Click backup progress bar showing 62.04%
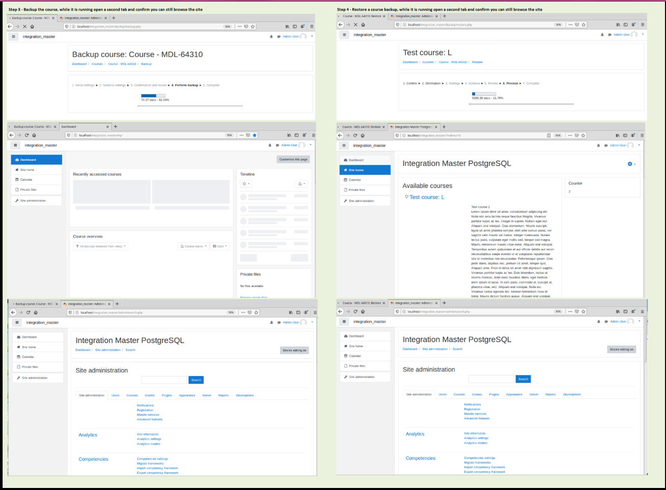Image resolution: width=666 pixels, height=490 pixels. [153, 95]
